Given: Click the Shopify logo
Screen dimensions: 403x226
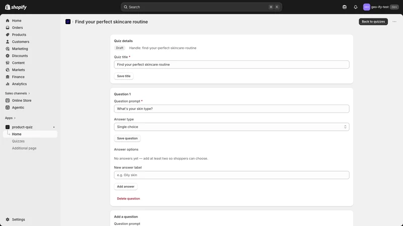Looking at the screenshot, I should (x=16, y=7).
